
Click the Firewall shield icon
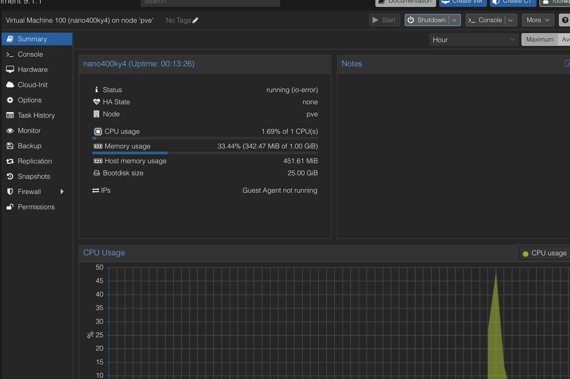pos(9,192)
